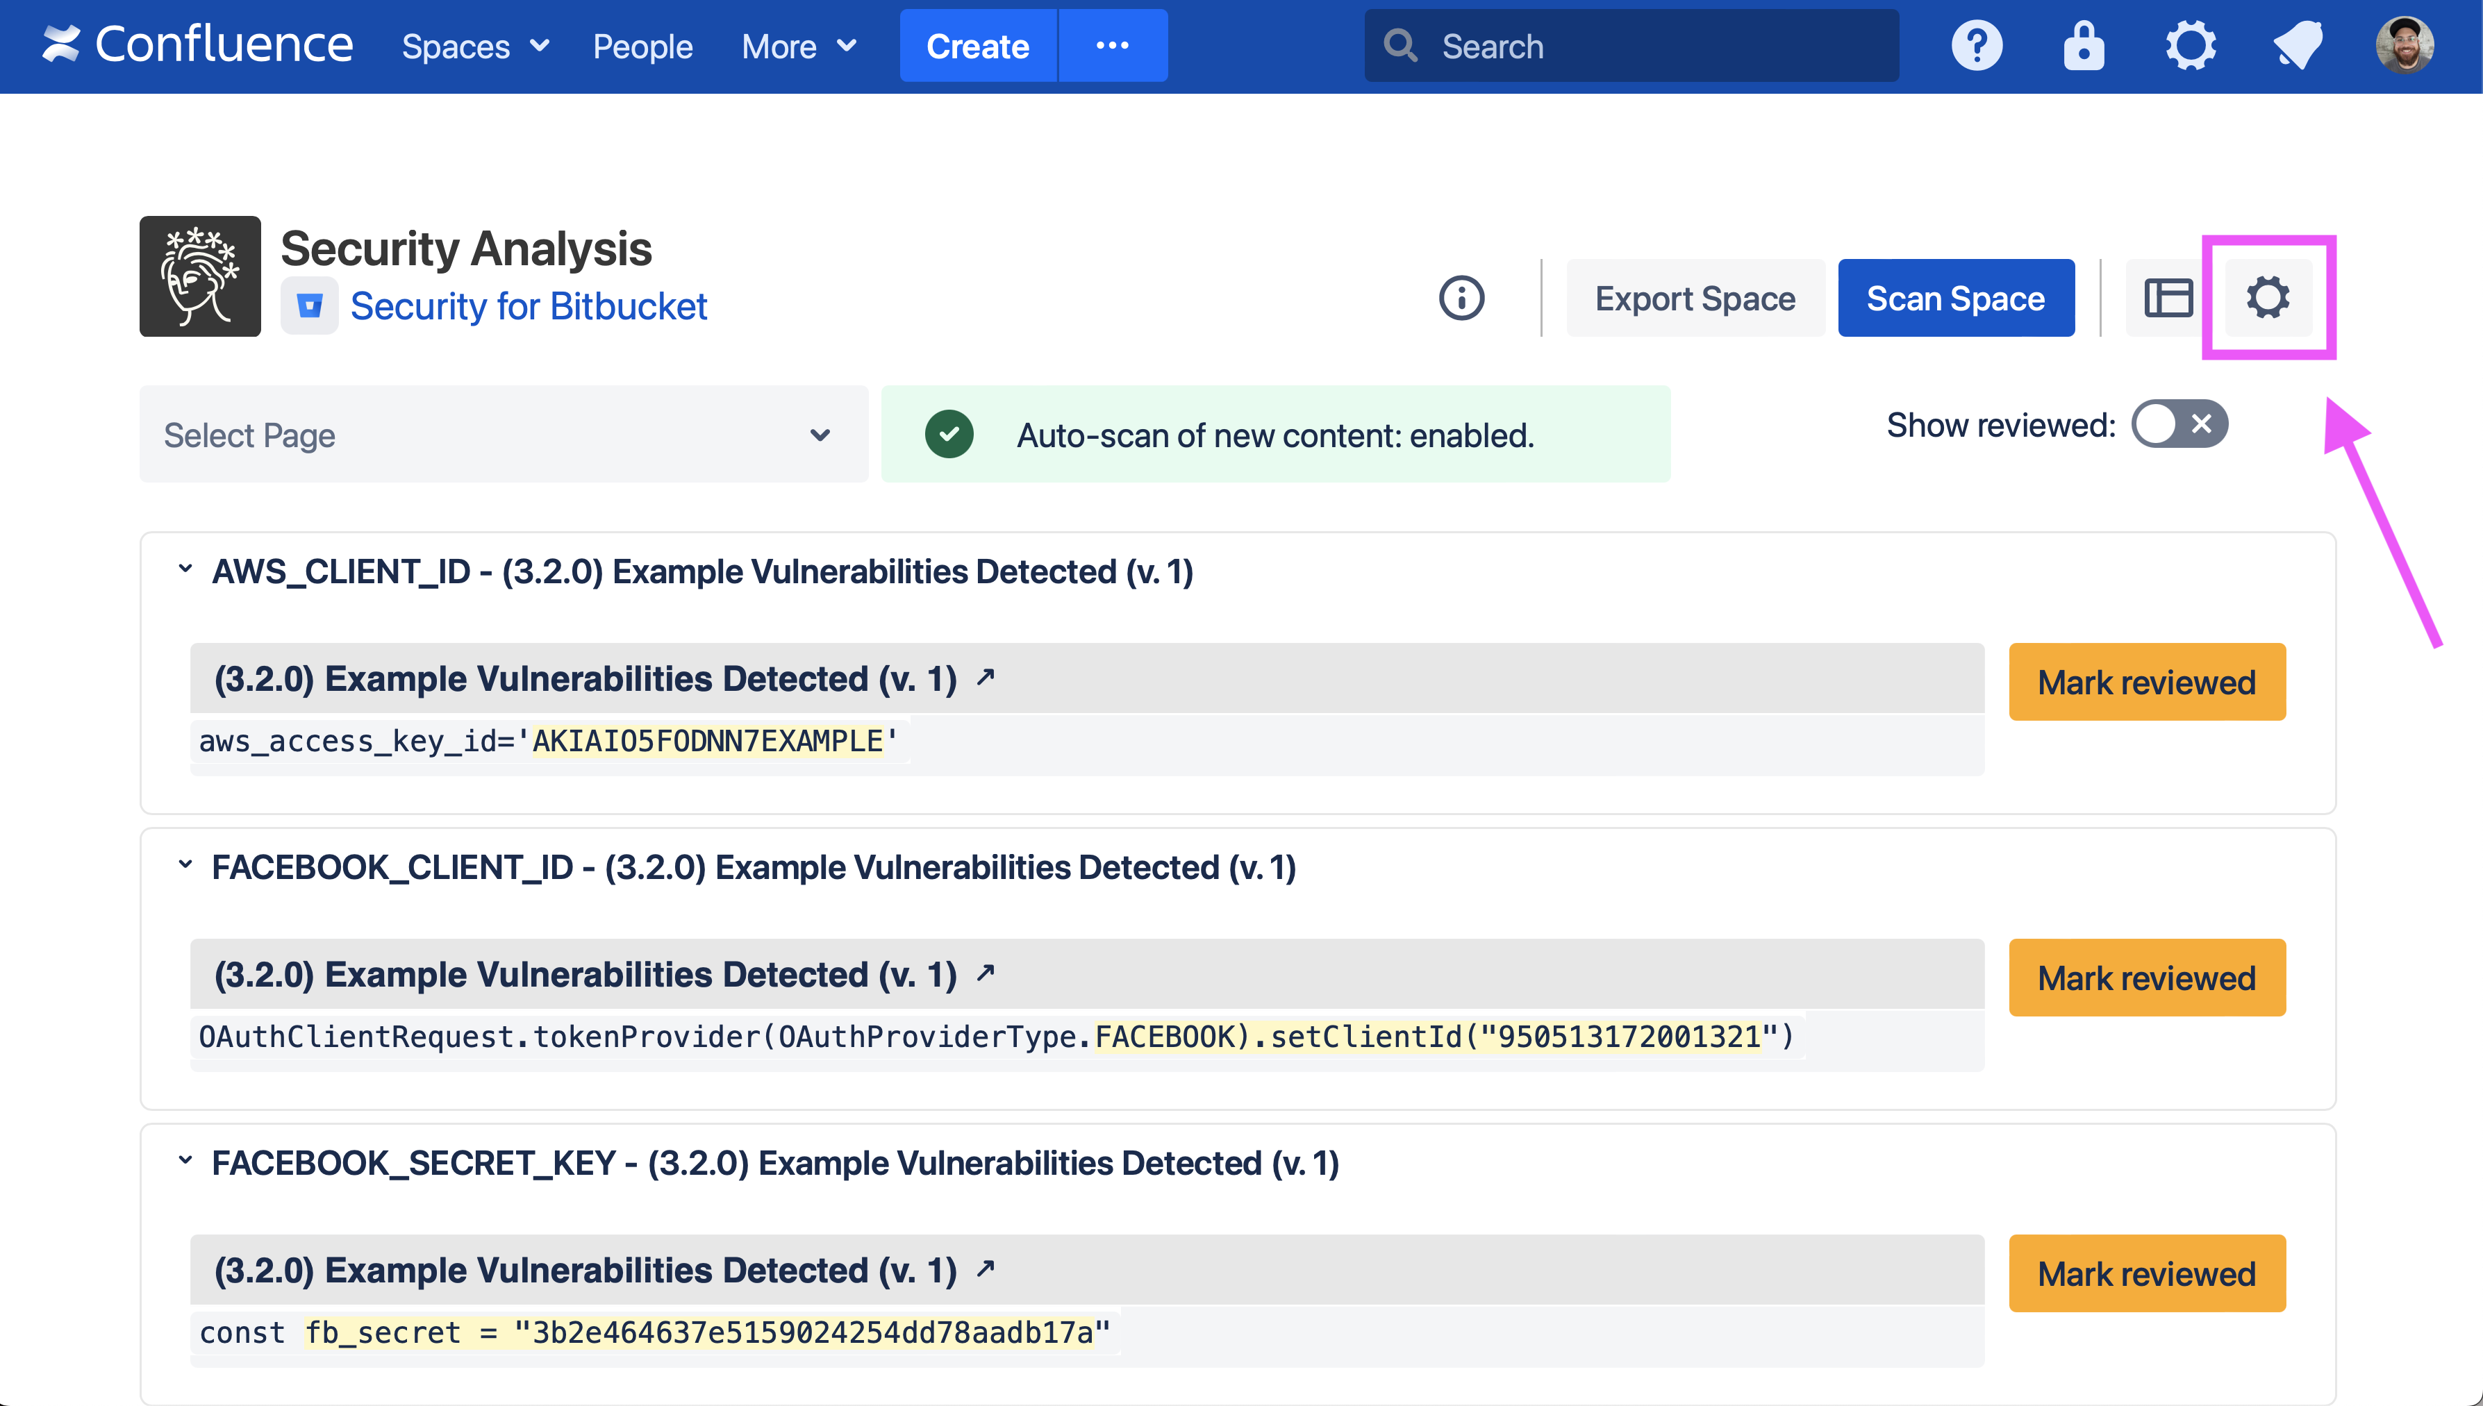Collapse the FACEBOOK_CLIENT_ID section

tap(185, 865)
